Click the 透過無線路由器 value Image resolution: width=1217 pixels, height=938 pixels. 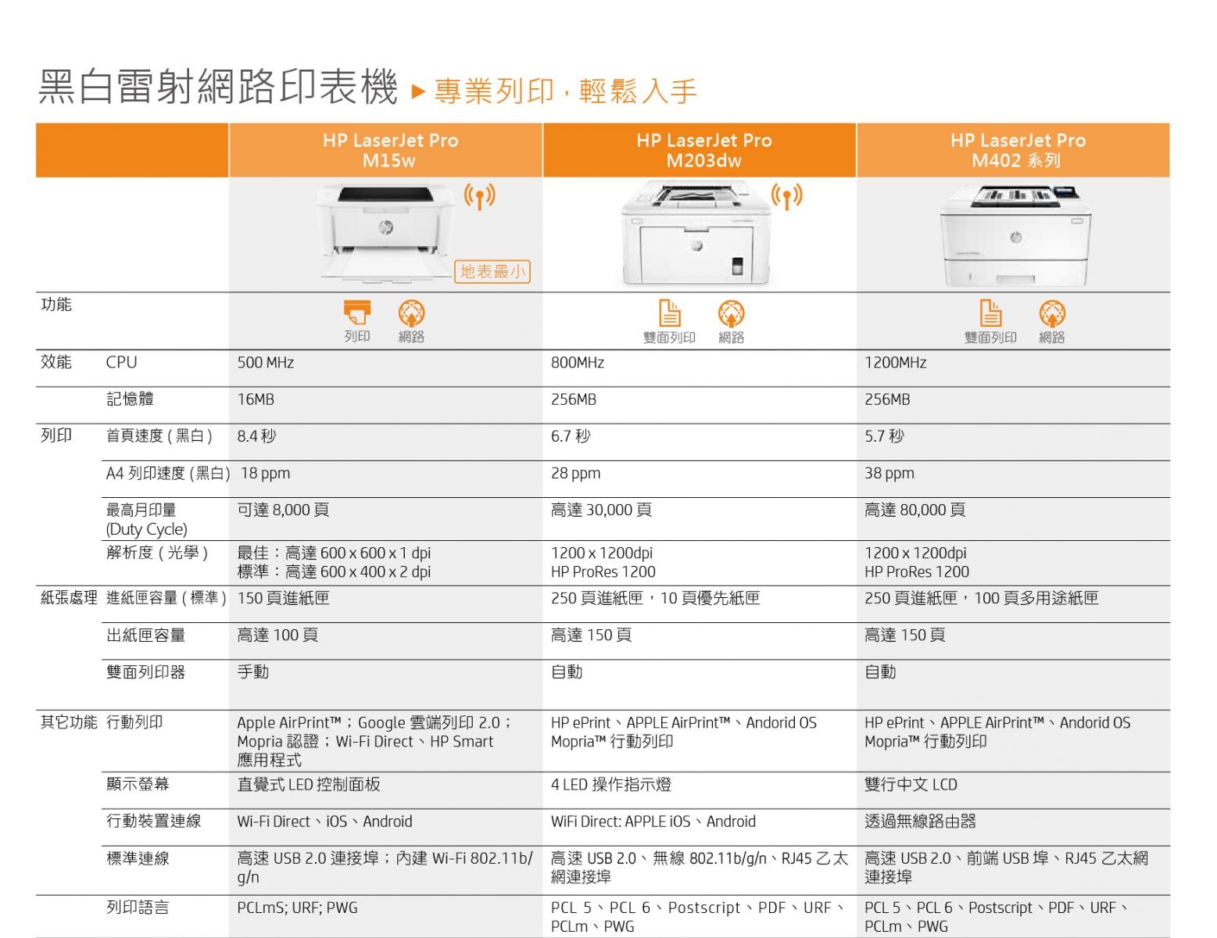click(x=920, y=821)
